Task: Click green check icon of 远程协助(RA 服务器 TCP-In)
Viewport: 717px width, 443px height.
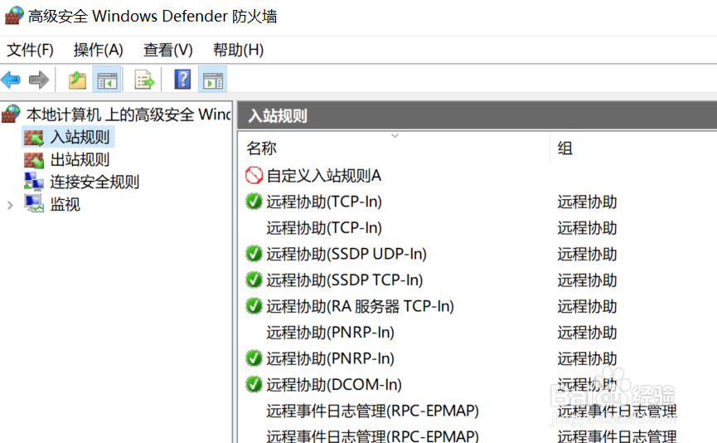Action: point(254,306)
